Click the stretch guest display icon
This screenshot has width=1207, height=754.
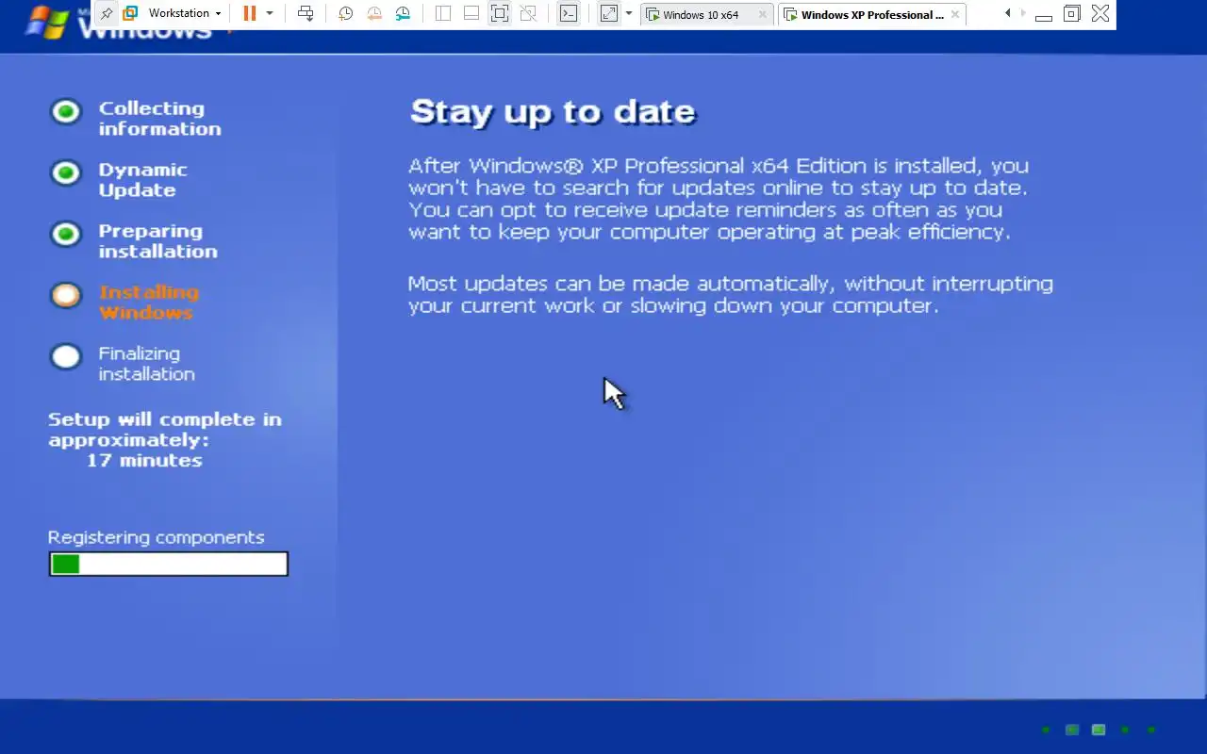609,14
